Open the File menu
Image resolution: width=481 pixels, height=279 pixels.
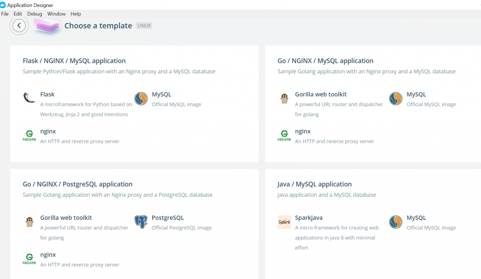(5, 14)
